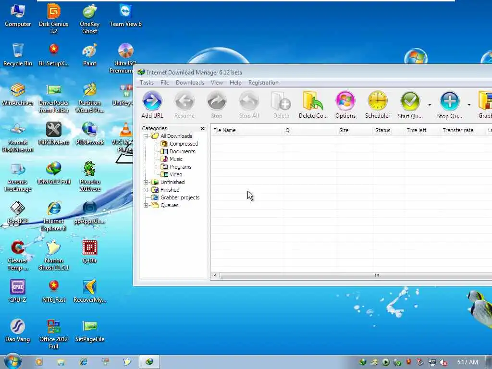Sort by Size column header

354,130
